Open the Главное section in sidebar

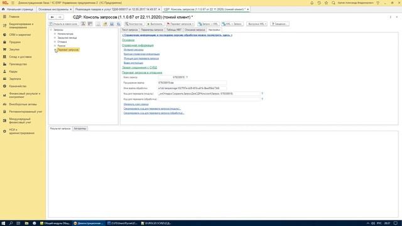click(14, 17)
